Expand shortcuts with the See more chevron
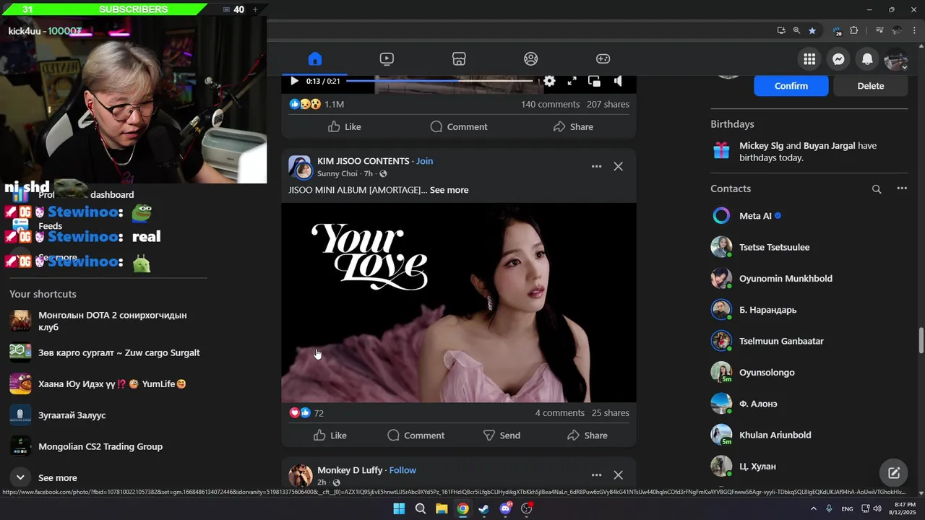The height and width of the screenshot is (520, 925). (20, 477)
